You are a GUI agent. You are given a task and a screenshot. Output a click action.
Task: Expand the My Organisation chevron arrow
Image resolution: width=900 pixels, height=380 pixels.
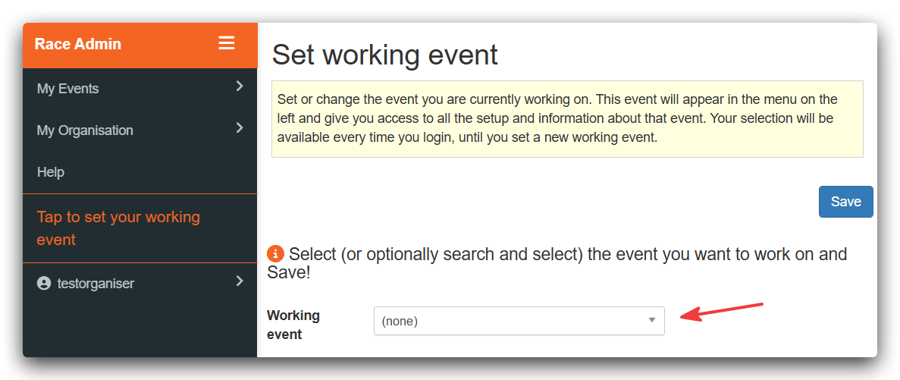(x=240, y=127)
